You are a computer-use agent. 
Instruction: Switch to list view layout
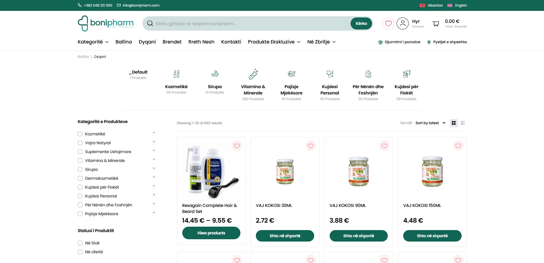click(x=463, y=123)
